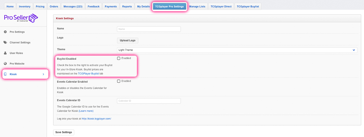The width and height of the screenshot is (364, 137).
Task: Open the TCGplayer Buylist tab
Action: 248,6
